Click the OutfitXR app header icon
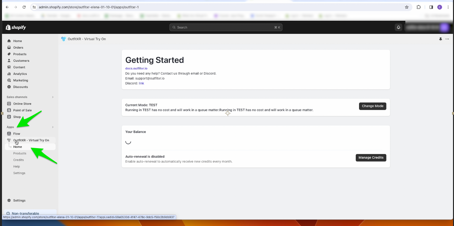The image size is (454, 226). coord(64,39)
